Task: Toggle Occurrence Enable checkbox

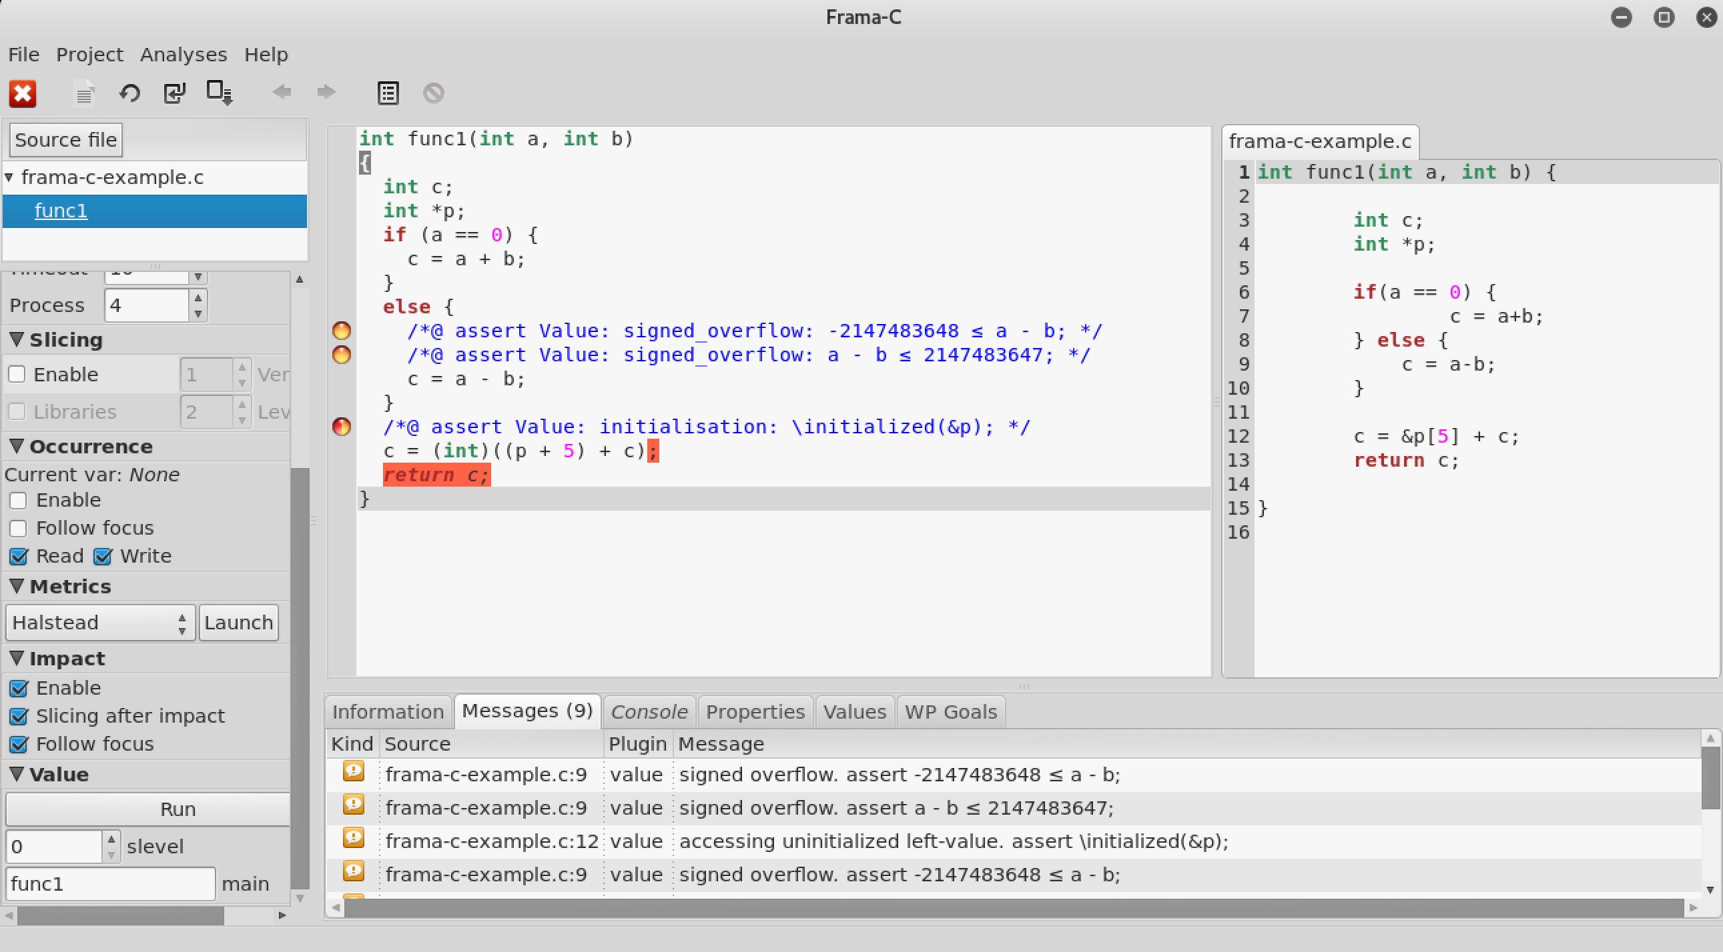Action: tap(18, 501)
